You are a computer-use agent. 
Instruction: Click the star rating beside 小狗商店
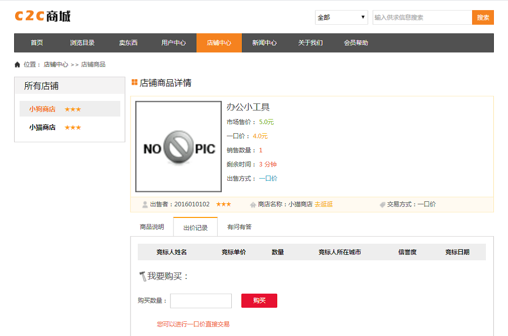click(73, 108)
